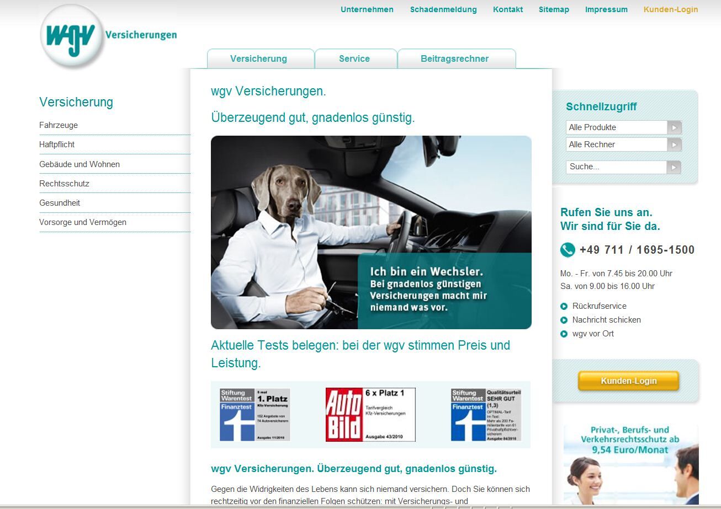Expand the Alle Produkte dropdown
The width and height of the screenshot is (721, 509).
pyautogui.click(x=674, y=127)
